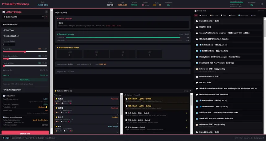Screen dimensions: 266x141
Task: Click the Active Lotteries header icon
Action: [58, 19]
